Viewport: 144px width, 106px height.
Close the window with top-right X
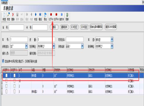(143, 2)
